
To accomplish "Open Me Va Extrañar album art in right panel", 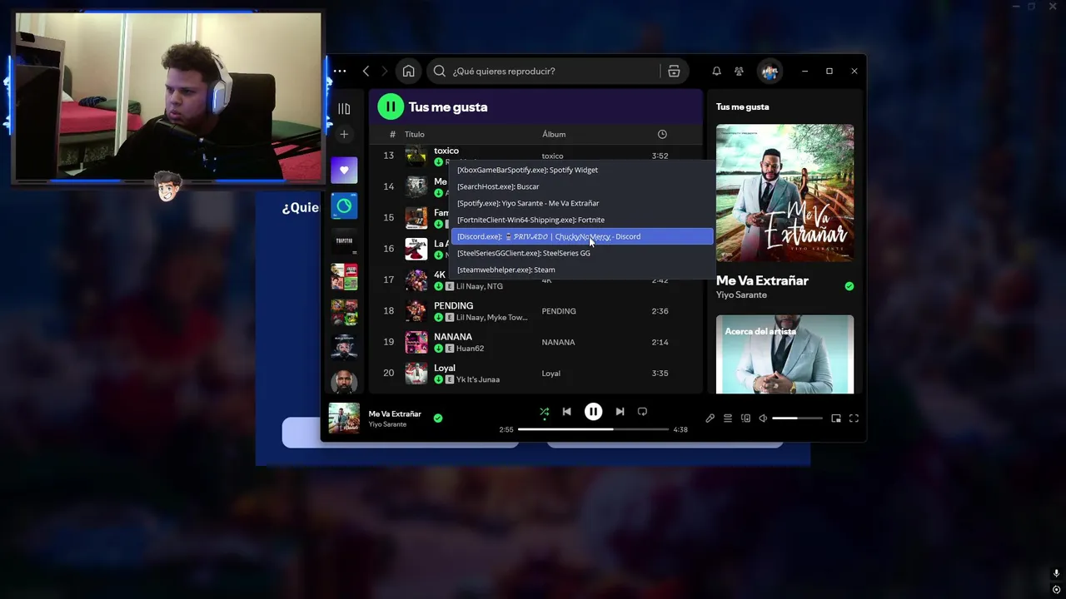I will (x=785, y=193).
